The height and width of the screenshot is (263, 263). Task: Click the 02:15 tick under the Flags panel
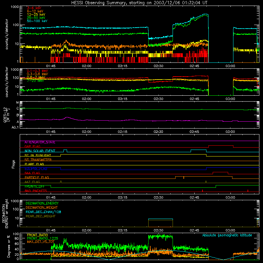pos(122,198)
